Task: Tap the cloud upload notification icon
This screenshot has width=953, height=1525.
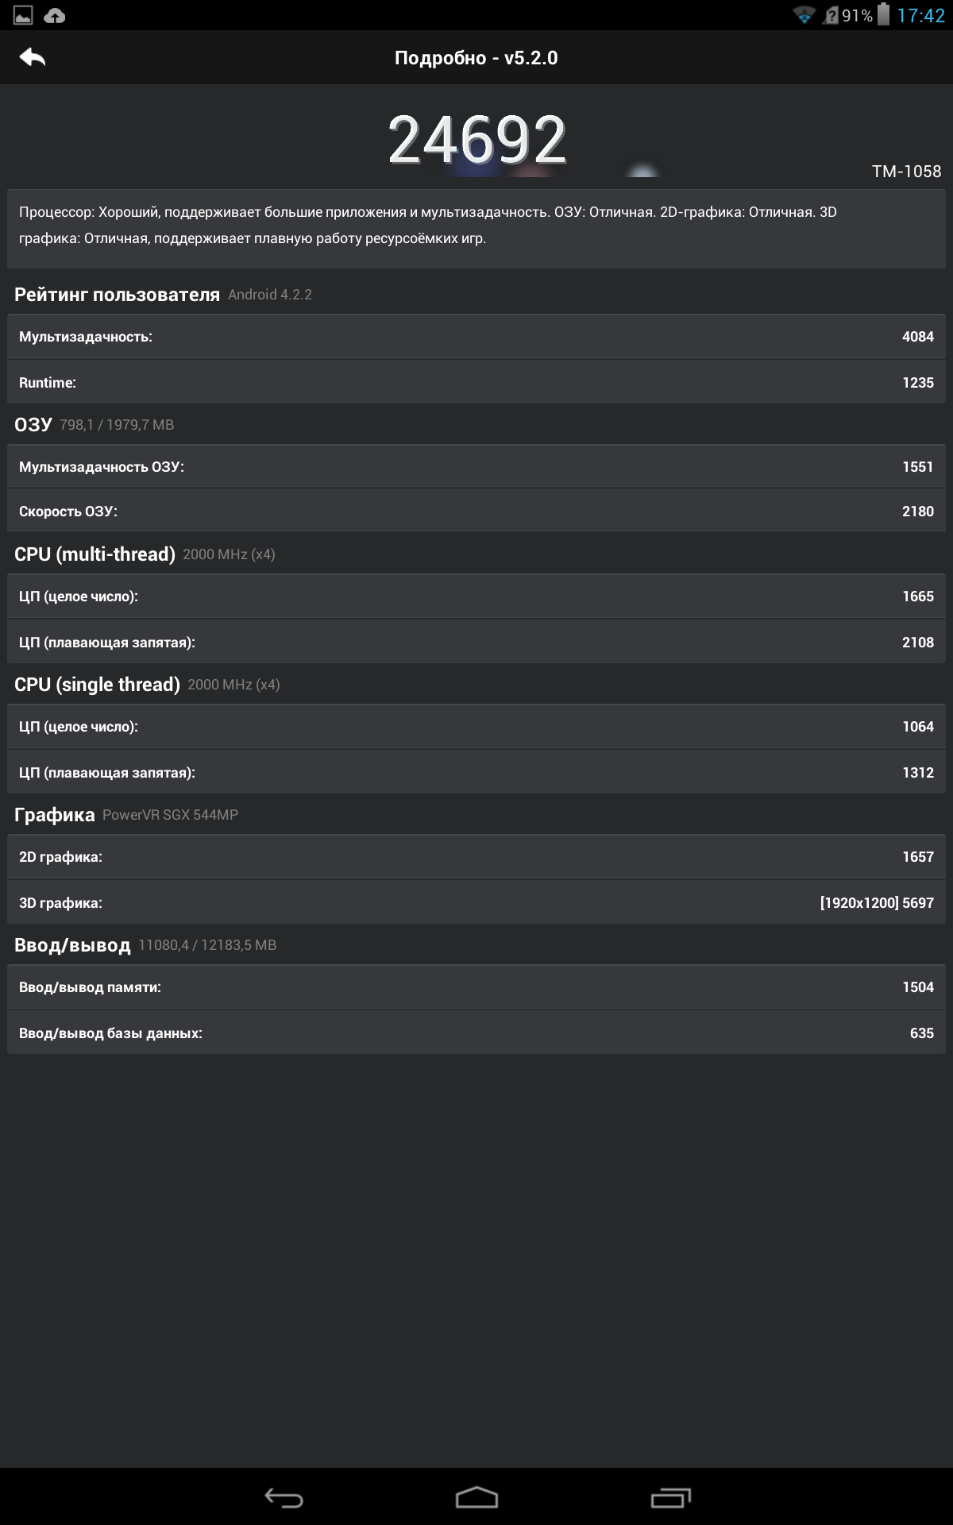Action: click(x=55, y=15)
